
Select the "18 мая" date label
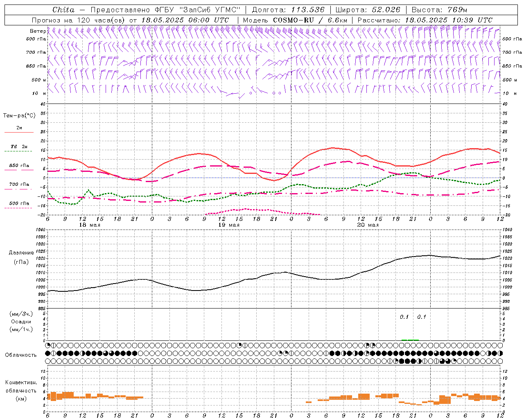(89, 225)
